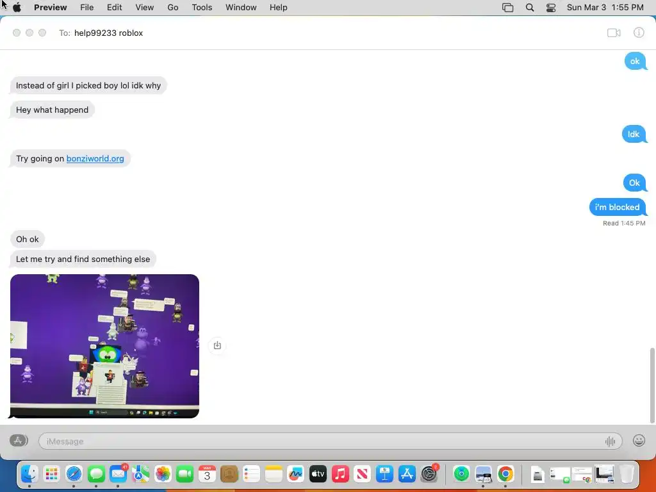Open Maps from the Dock
The image size is (656, 492).
[140, 474]
